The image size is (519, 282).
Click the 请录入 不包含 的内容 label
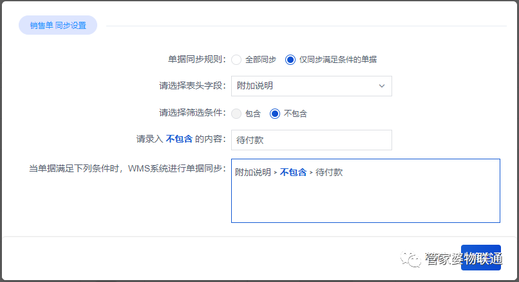pyautogui.click(x=180, y=139)
